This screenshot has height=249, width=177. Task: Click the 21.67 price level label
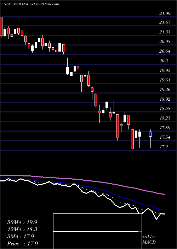point(165,22)
